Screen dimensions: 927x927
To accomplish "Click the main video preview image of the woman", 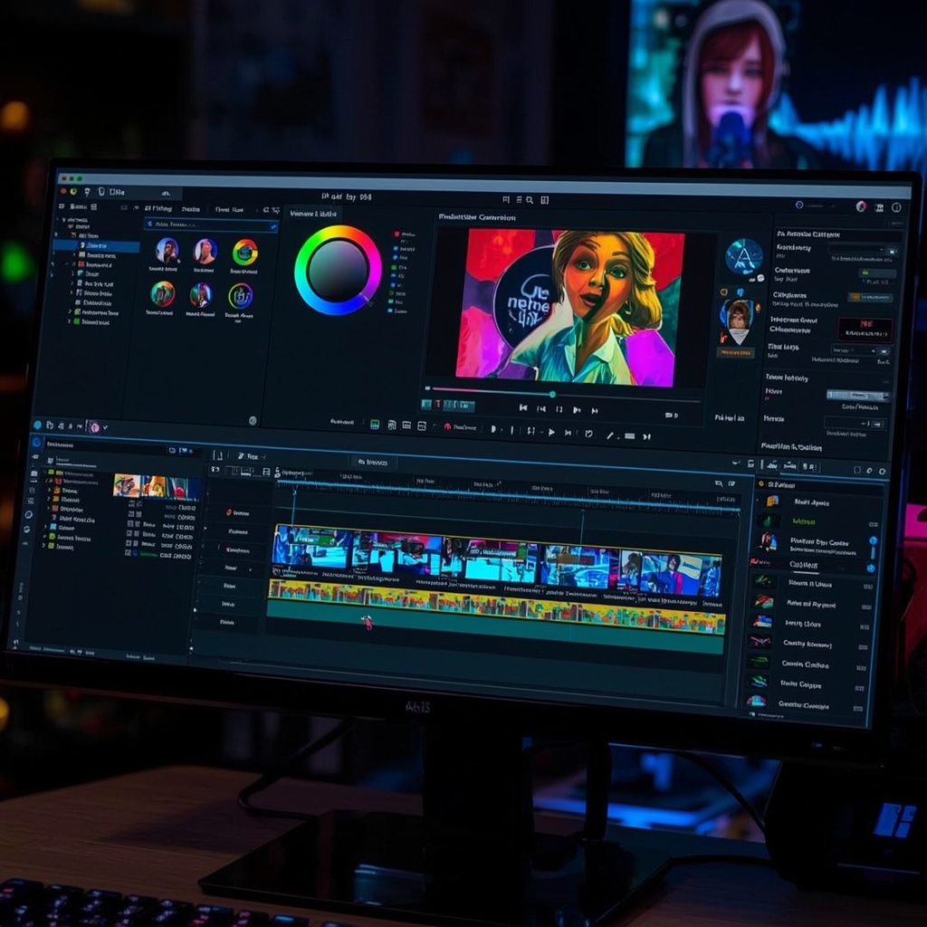I will point(570,308).
